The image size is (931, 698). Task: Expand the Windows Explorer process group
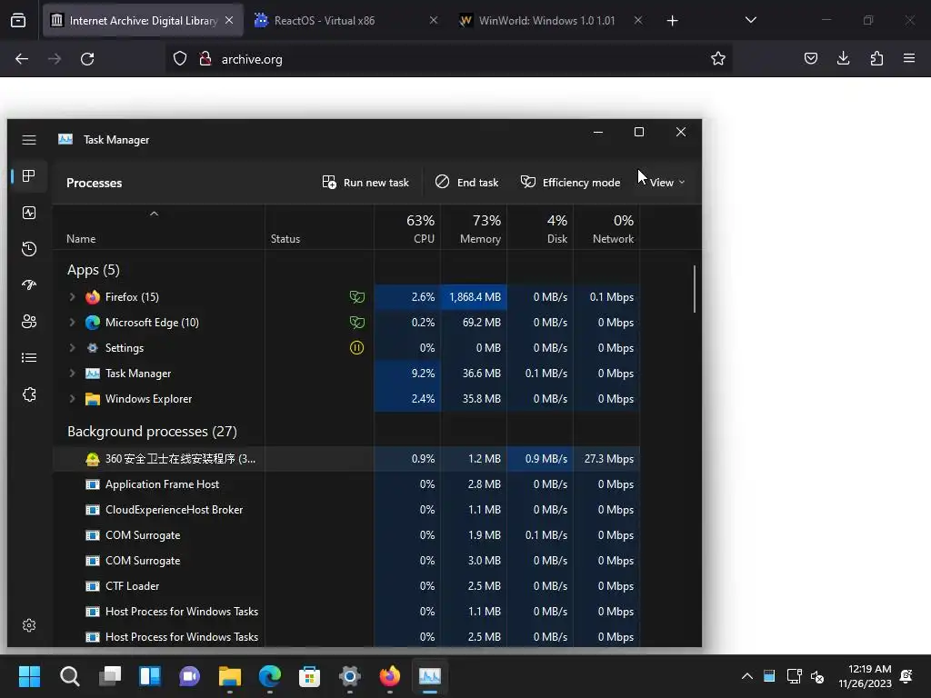click(x=72, y=399)
